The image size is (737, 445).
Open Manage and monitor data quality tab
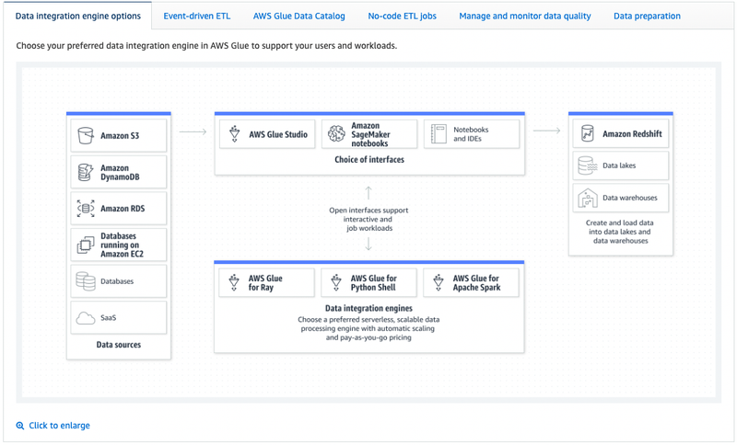525,16
